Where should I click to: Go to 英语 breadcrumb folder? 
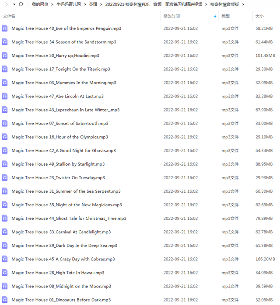tap(93, 4)
